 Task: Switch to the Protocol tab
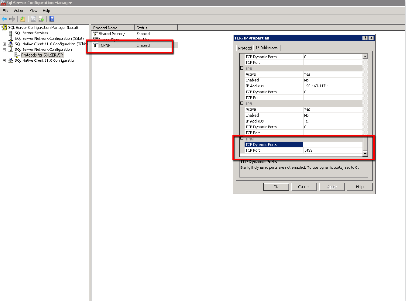[245, 48]
